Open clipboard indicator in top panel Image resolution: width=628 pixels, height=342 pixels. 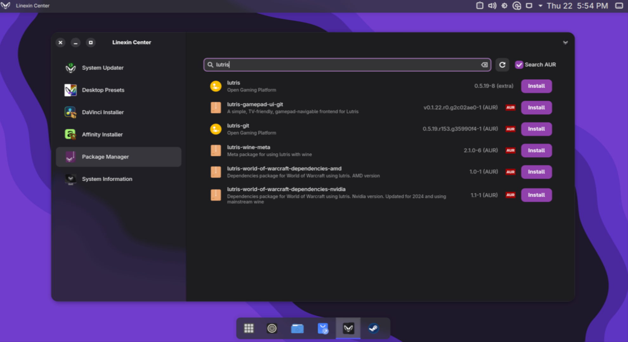[480, 6]
